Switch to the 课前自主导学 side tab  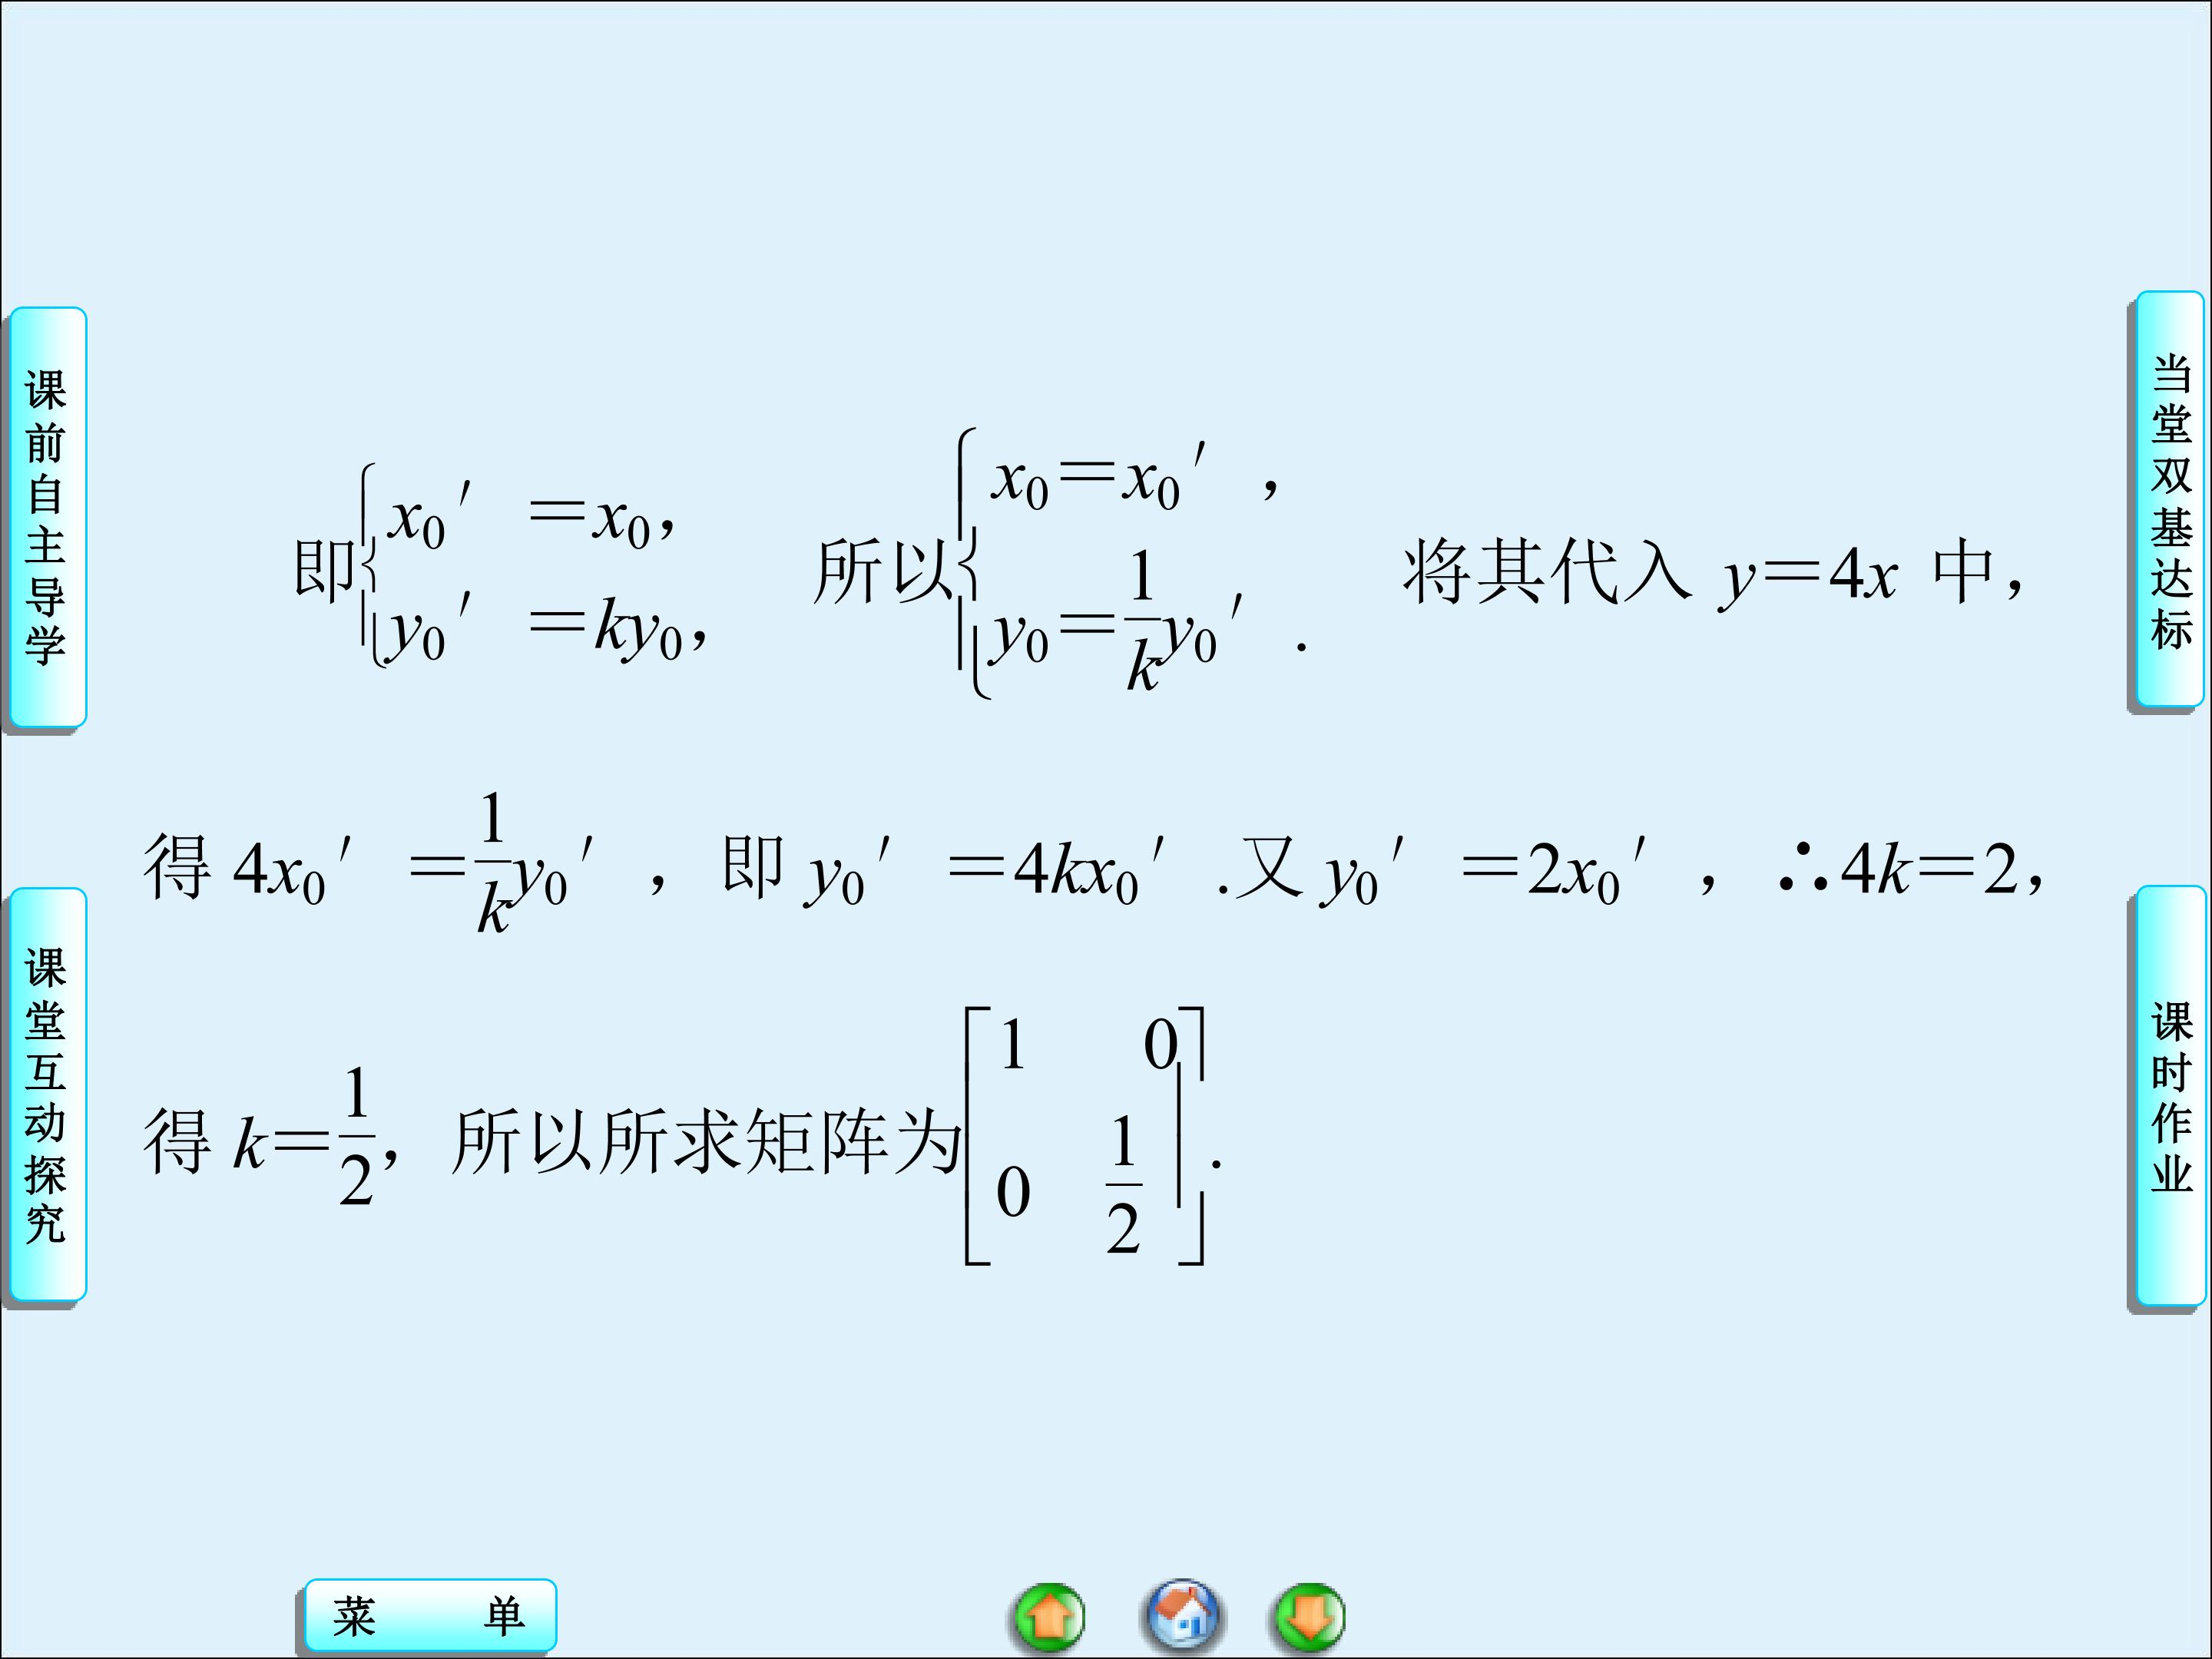coord(46,516)
